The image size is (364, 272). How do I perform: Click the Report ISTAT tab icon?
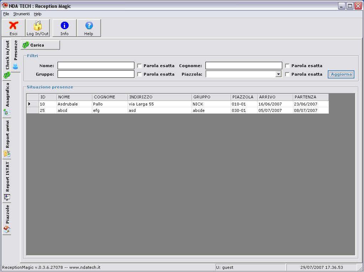pyautogui.click(x=7, y=197)
